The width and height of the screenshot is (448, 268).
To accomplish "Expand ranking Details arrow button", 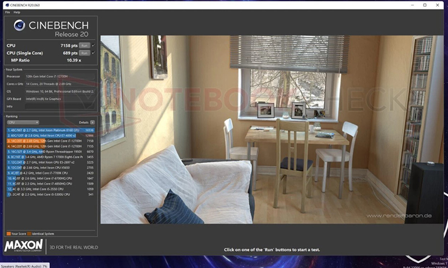I will [92, 123].
